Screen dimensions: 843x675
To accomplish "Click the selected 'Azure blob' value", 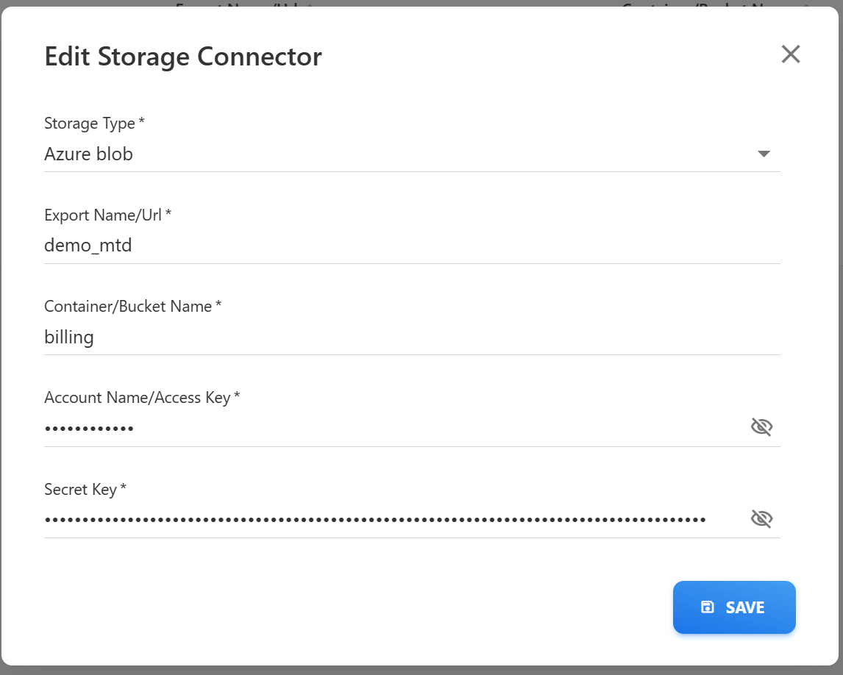I will click(89, 154).
